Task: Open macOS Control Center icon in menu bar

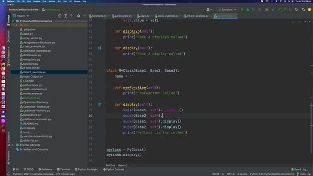Action: pos(292,1)
